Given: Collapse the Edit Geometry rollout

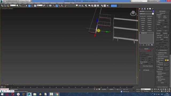Looking at the screenshot, I should pyautogui.click(x=162, y=11).
